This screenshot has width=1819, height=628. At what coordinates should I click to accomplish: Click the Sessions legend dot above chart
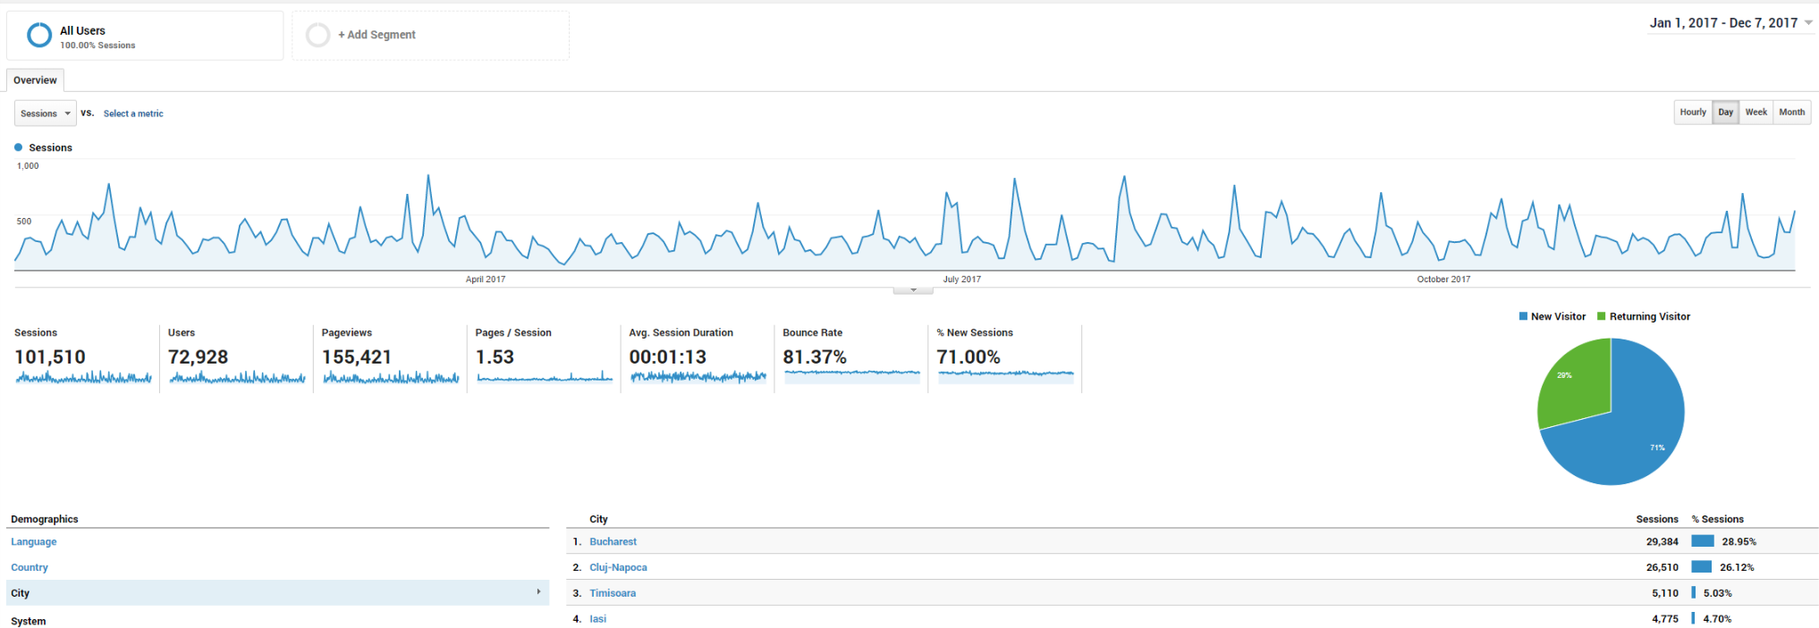point(19,147)
